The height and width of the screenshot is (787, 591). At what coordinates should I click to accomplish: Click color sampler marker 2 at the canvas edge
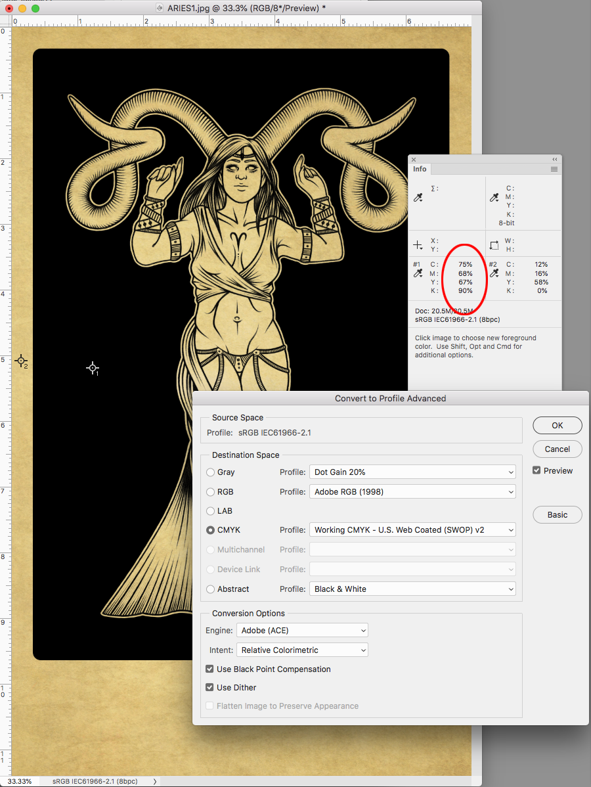coord(20,361)
